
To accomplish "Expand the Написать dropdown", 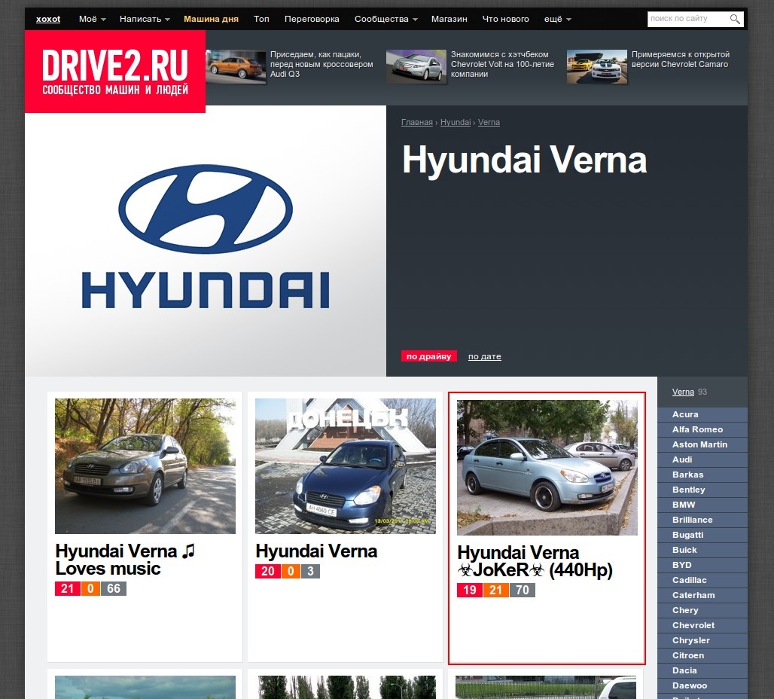I will pyautogui.click(x=145, y=19).
